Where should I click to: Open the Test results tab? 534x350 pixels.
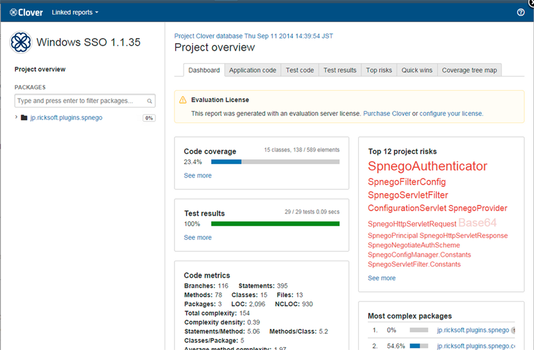340,70
